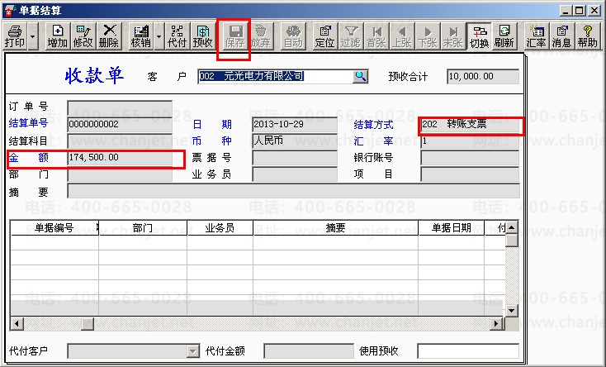Close the 单据结算 window
606x367 pixels.
pos(594,11)
